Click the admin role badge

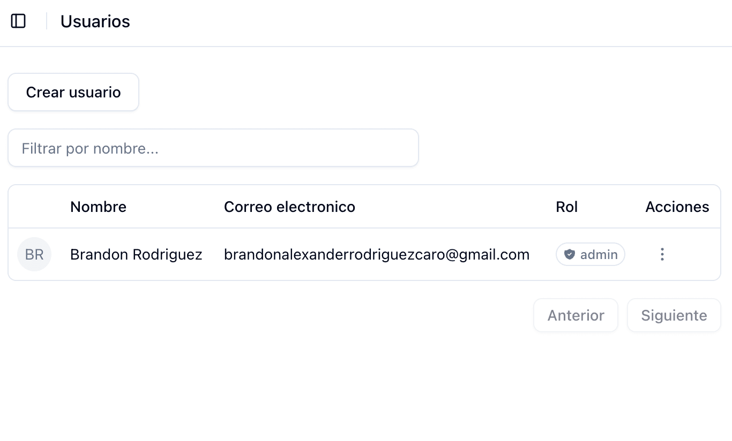590,254
